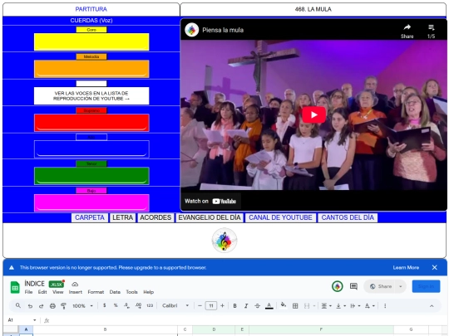Click the yellow Coro voice bar
449x336 pixels.
pyautogui.click(x=91, y=41)
